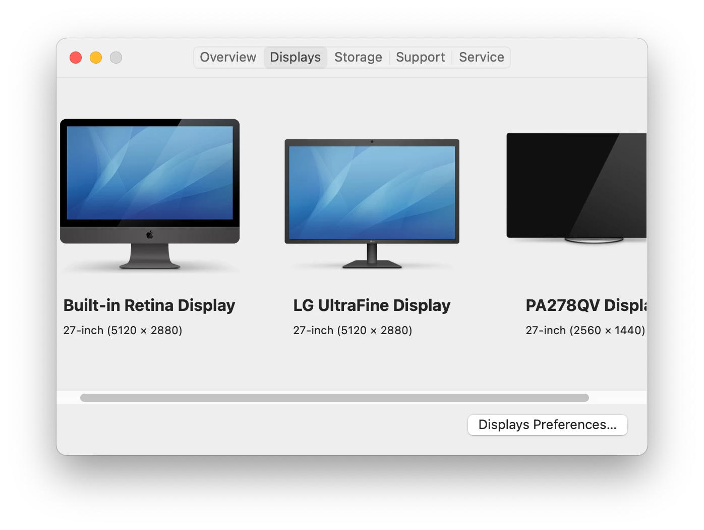This screenshot has width=704, height=530.
Task: Go to the Support tab
Action: (x=420, y=57)
